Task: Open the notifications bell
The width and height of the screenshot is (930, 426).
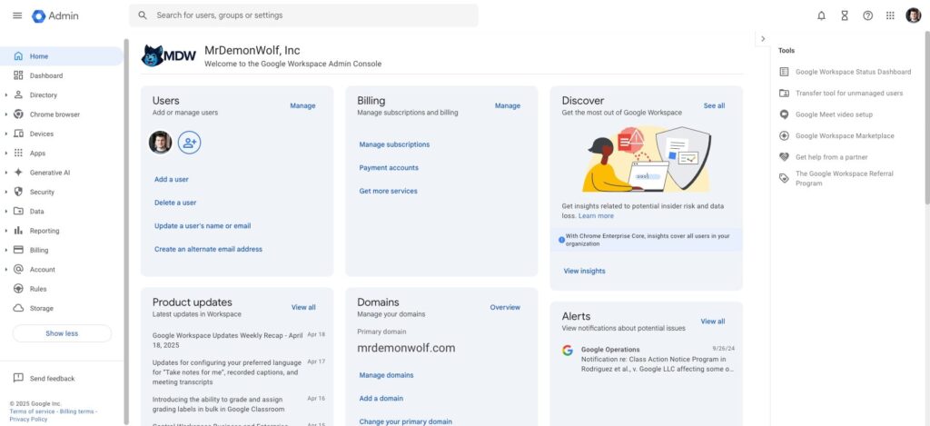Action: click(x=821, y=16)
